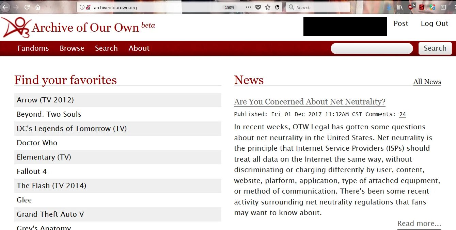Show site information via the info icon
Image resolution: width=456 pixels, height=230 pixels.
[x=82, y=7]
